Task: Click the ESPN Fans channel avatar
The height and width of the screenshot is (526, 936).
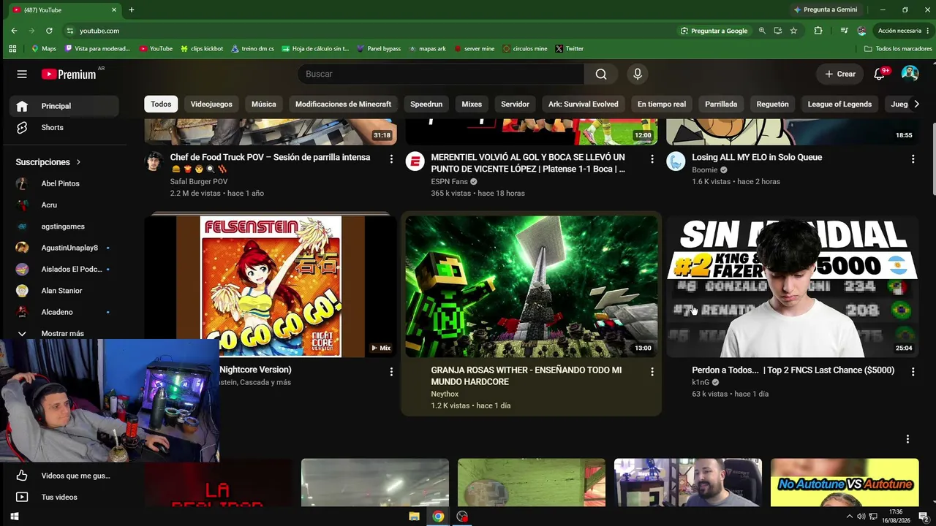Action: click(415, 161)
